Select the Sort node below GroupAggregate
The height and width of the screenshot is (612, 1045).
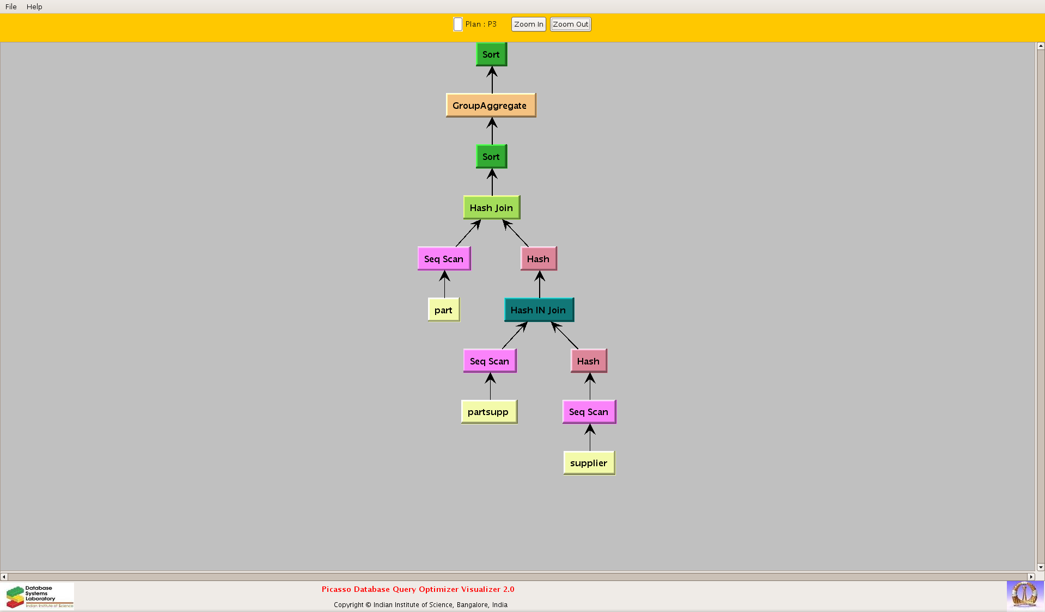[491, 157]
